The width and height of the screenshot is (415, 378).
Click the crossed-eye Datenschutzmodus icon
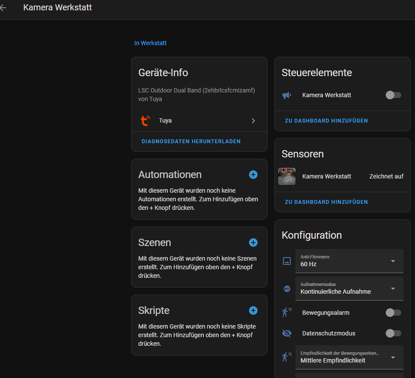tap(287, 333)
